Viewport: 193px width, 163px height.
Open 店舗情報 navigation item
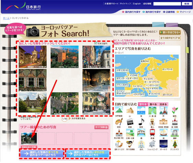click(169, 12)
